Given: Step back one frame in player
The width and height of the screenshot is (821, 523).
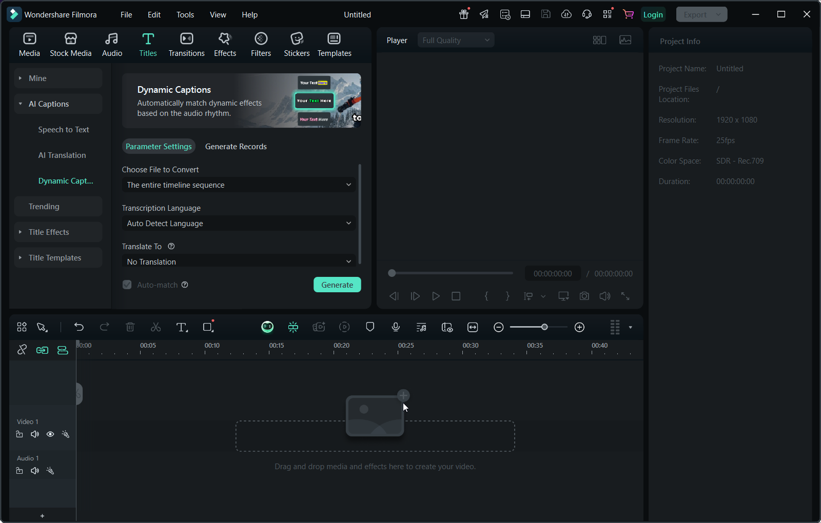Looking at the screenshot, I should coord(394,296).
